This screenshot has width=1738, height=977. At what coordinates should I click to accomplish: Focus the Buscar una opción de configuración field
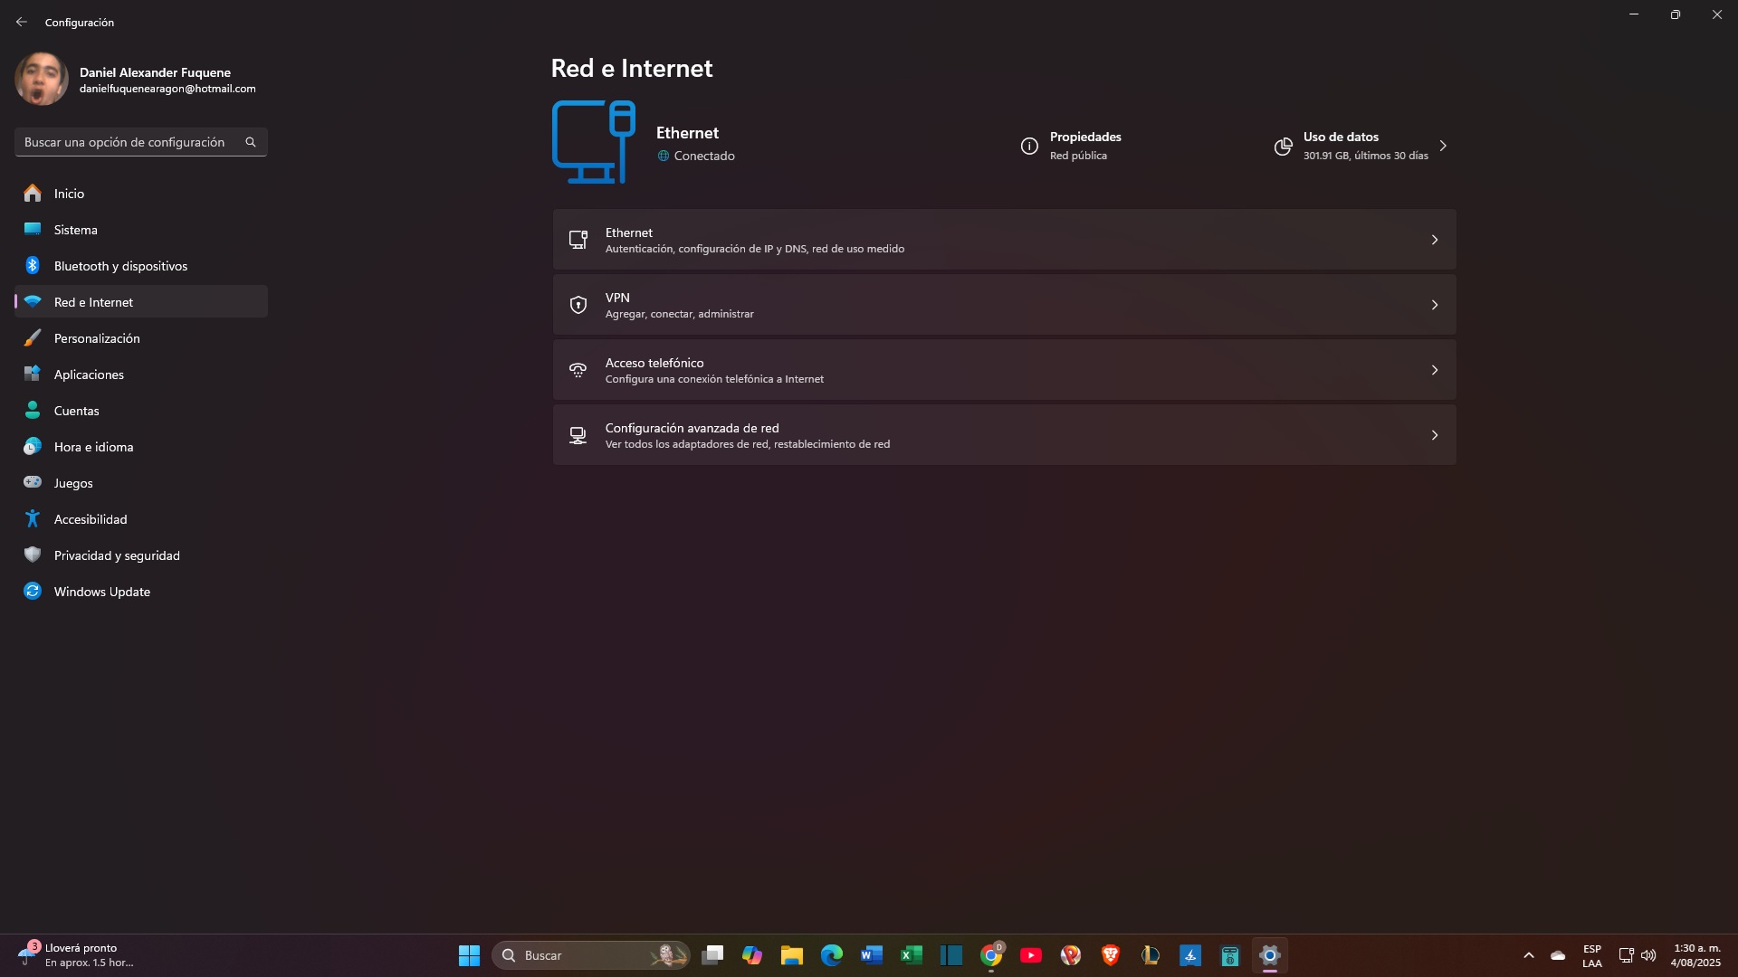[127, 142]
